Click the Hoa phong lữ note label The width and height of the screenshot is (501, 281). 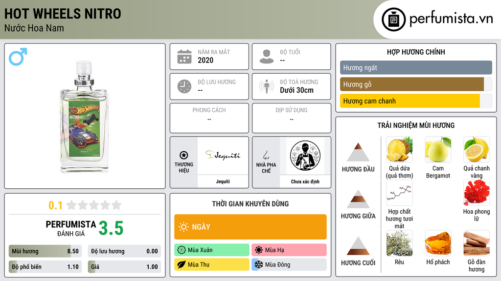(x=477, y=215)
